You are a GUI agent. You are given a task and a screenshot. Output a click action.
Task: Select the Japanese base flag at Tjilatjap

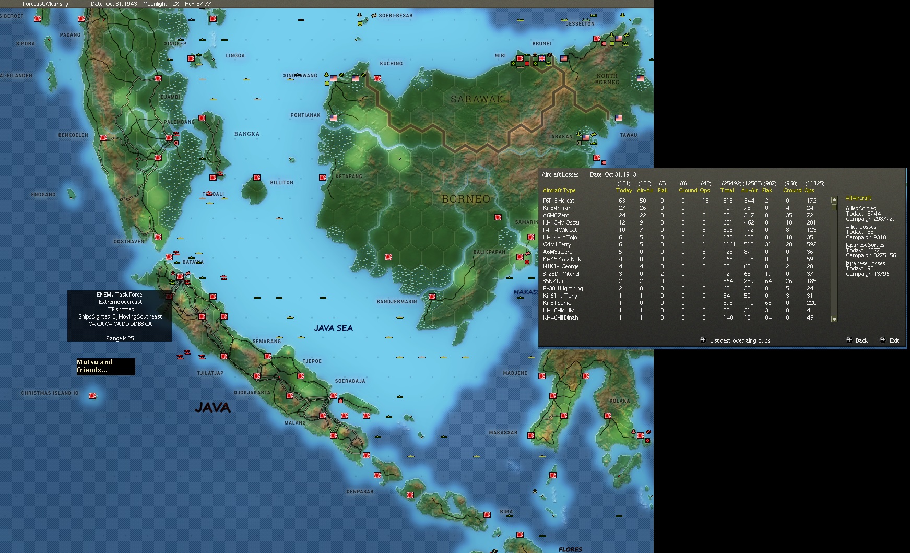click(224, 356)
